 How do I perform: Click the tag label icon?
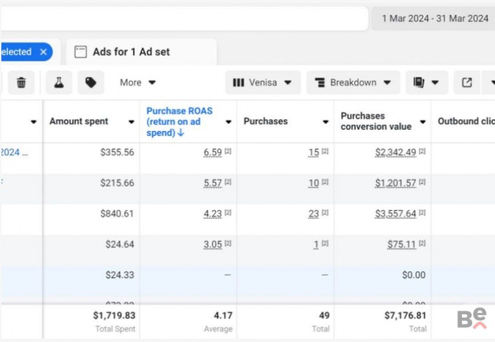[x=91, y=83]
